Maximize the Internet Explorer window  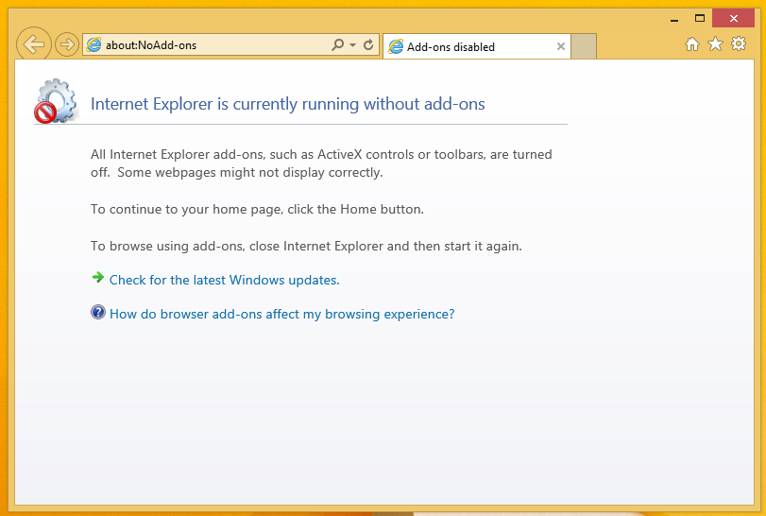click(700, 19)
